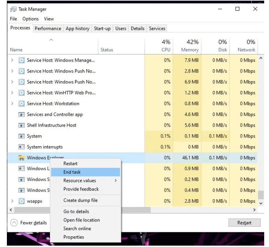The image size is (269, 247).
Task: Click the 7.9 MB memory value
Action: (x=192, y=60)
